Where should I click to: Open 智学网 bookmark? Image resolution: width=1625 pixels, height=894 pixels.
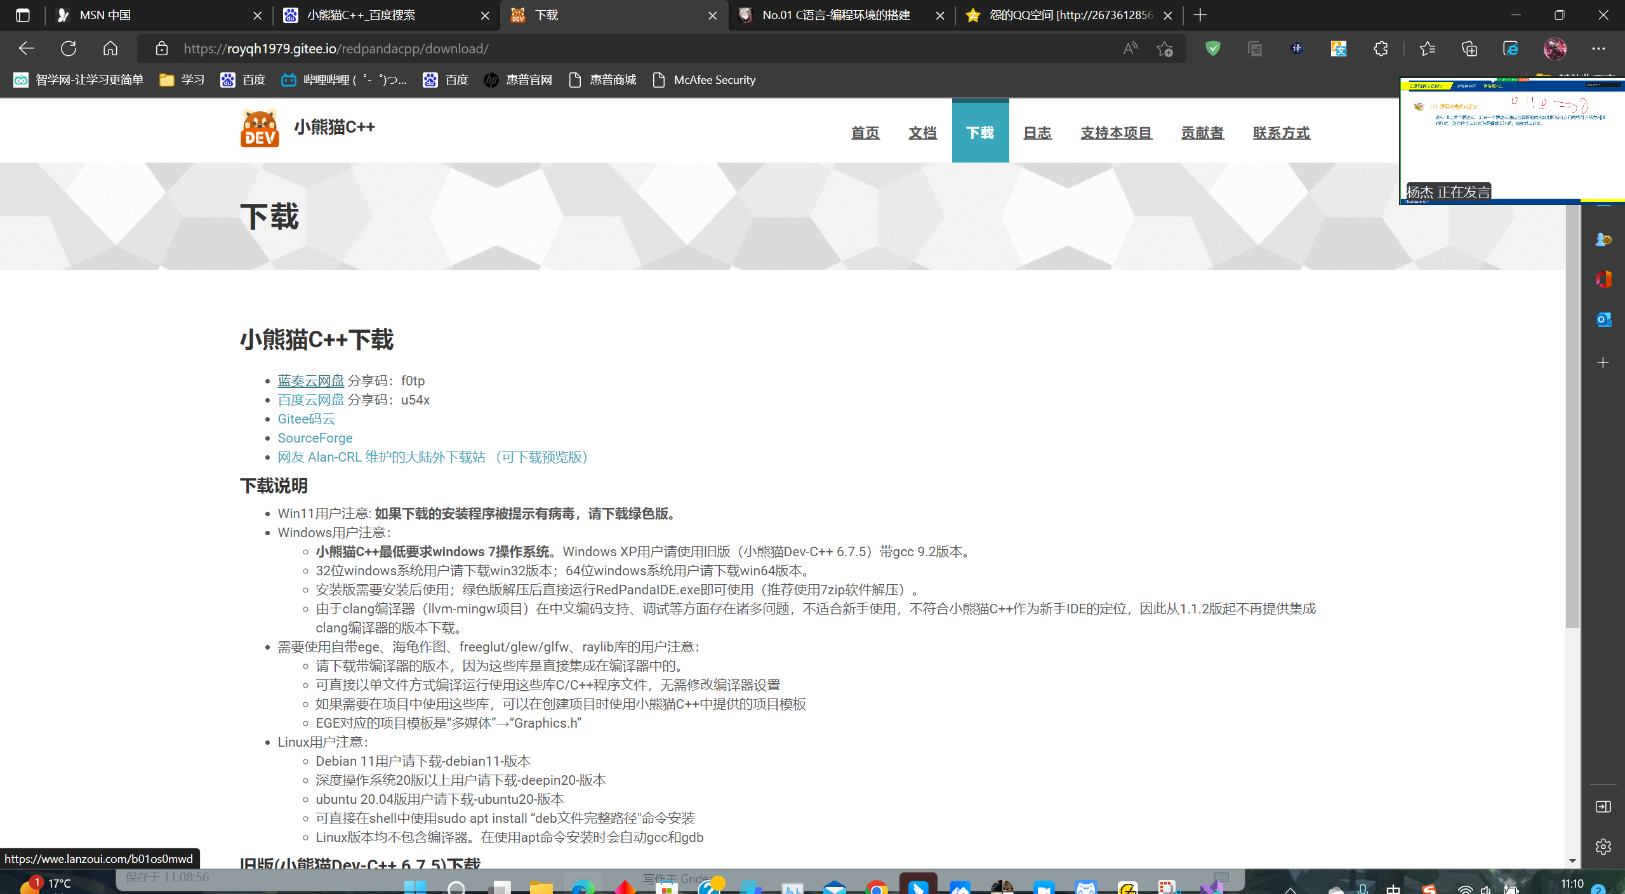tap(79, 80)
